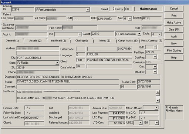The image size is (189, 134).
Task: Click the Language field ENGLISH
Action: pyautogui.click(x=109, y=54)
